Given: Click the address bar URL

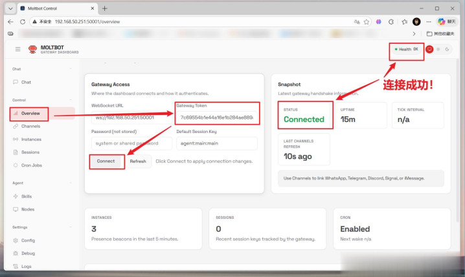Looking at the screenshot, I should (x=87, y=21).
